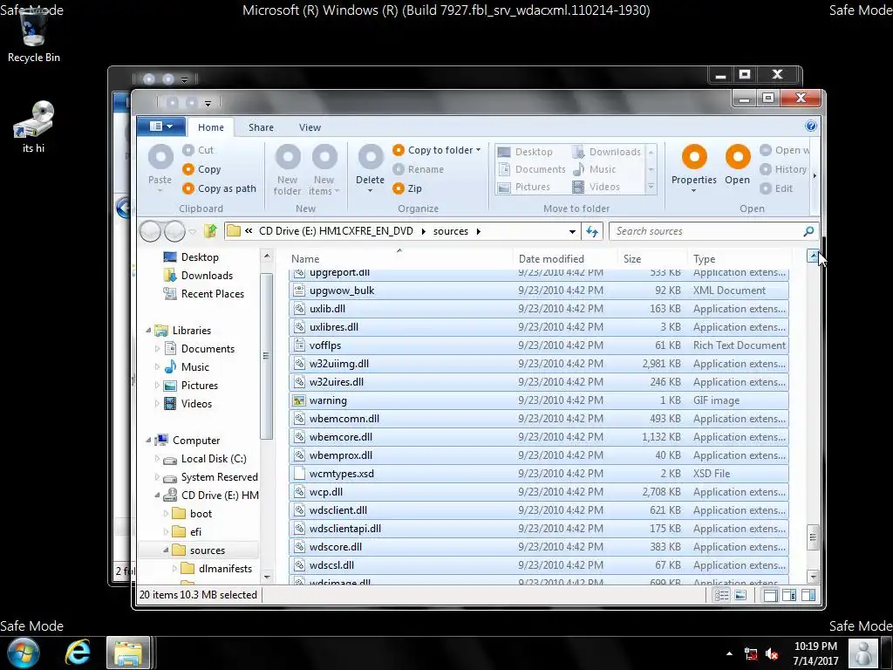Select the warning GIF image file
The image size is (893, 670).
pyautogui.click(x=539, y=400)
